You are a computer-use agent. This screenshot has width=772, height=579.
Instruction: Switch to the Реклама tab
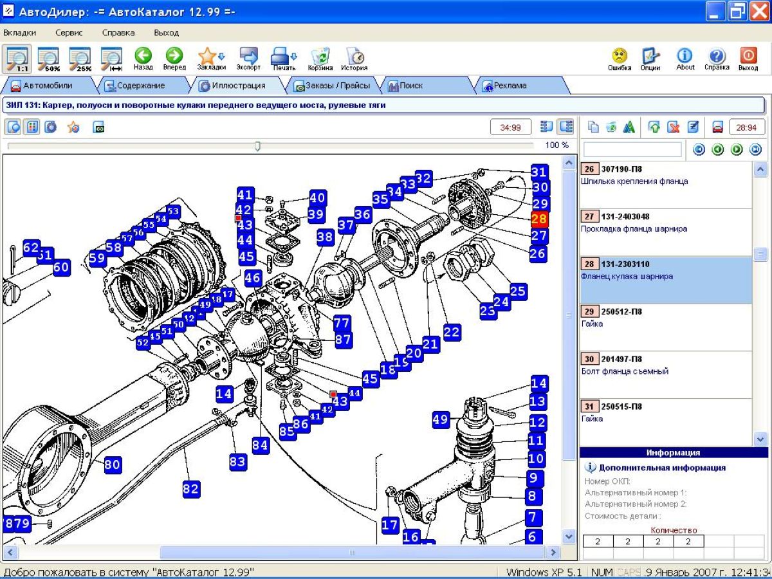[x=521, y=86]
